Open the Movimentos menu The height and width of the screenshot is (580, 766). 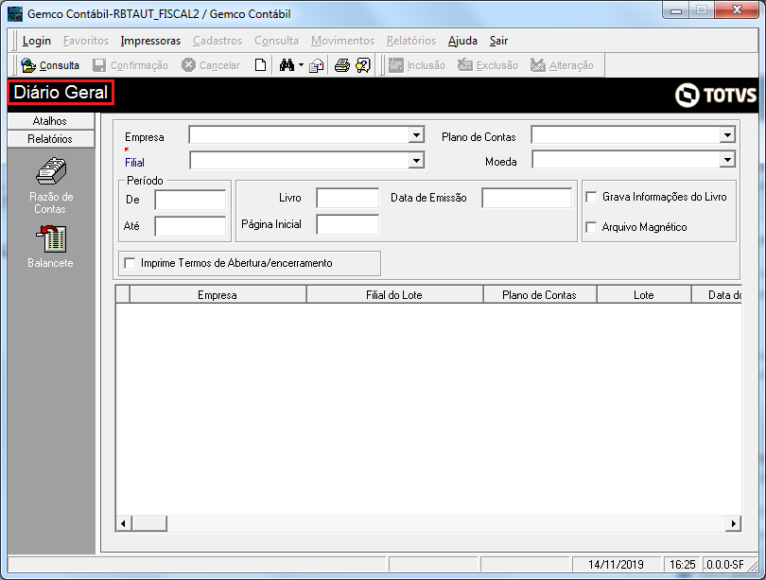(x=342, y=41)
